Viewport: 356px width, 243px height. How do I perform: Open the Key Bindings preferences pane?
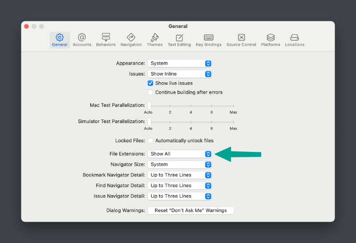[x=209, y=40]
